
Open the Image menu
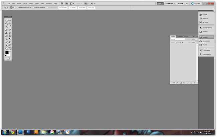coord(19,3)
